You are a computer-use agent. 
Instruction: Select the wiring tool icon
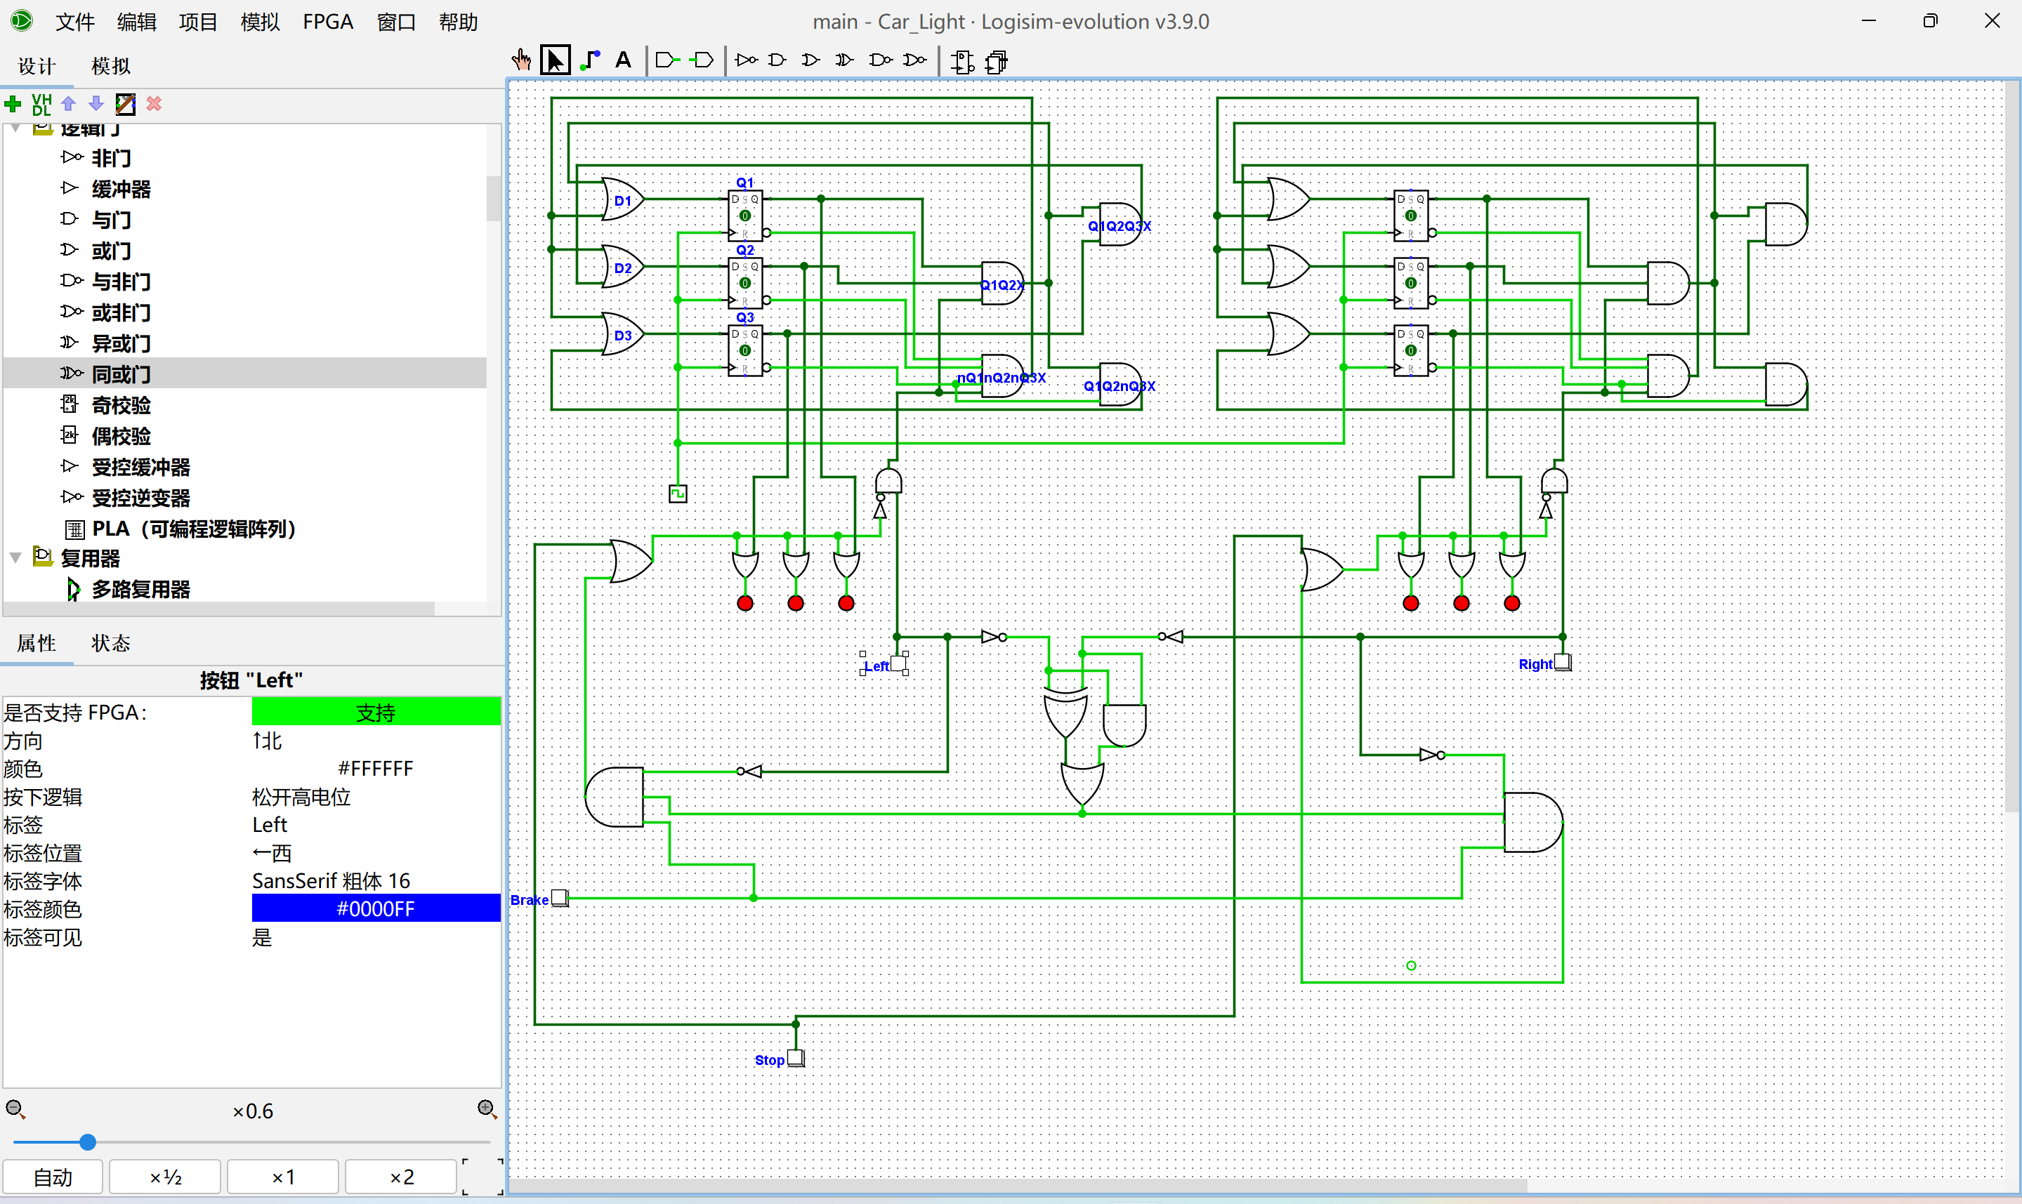coord(591,60)
